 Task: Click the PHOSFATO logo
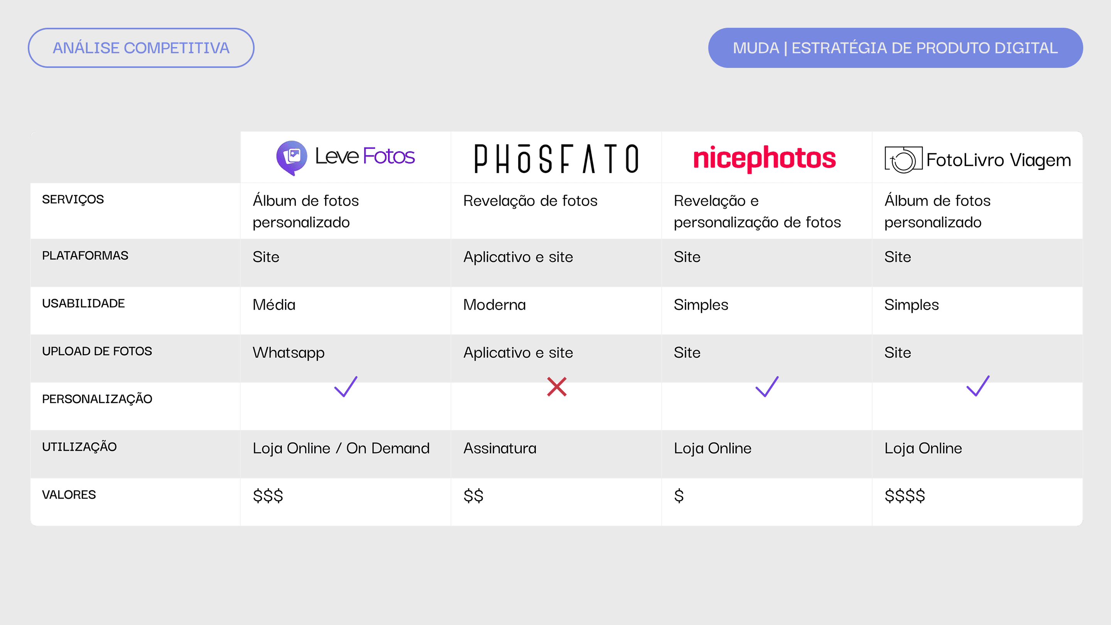tap(556, 158)
